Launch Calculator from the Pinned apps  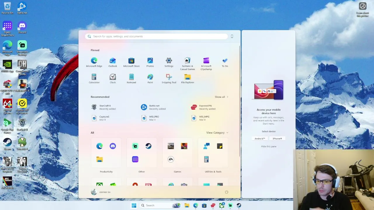tap(94, 79)
